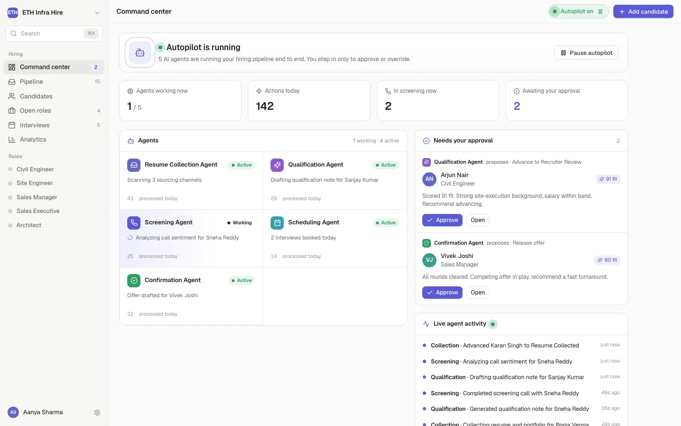This screenshot has width=681, height=426.
Task: Click the Analytics bar chart icon
Action: point(12,140)
